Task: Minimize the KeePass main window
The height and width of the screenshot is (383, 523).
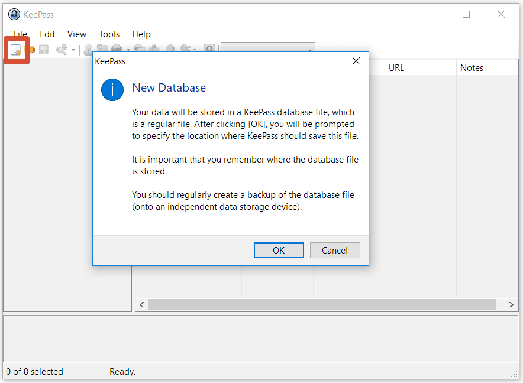Action: click(432, 14)
